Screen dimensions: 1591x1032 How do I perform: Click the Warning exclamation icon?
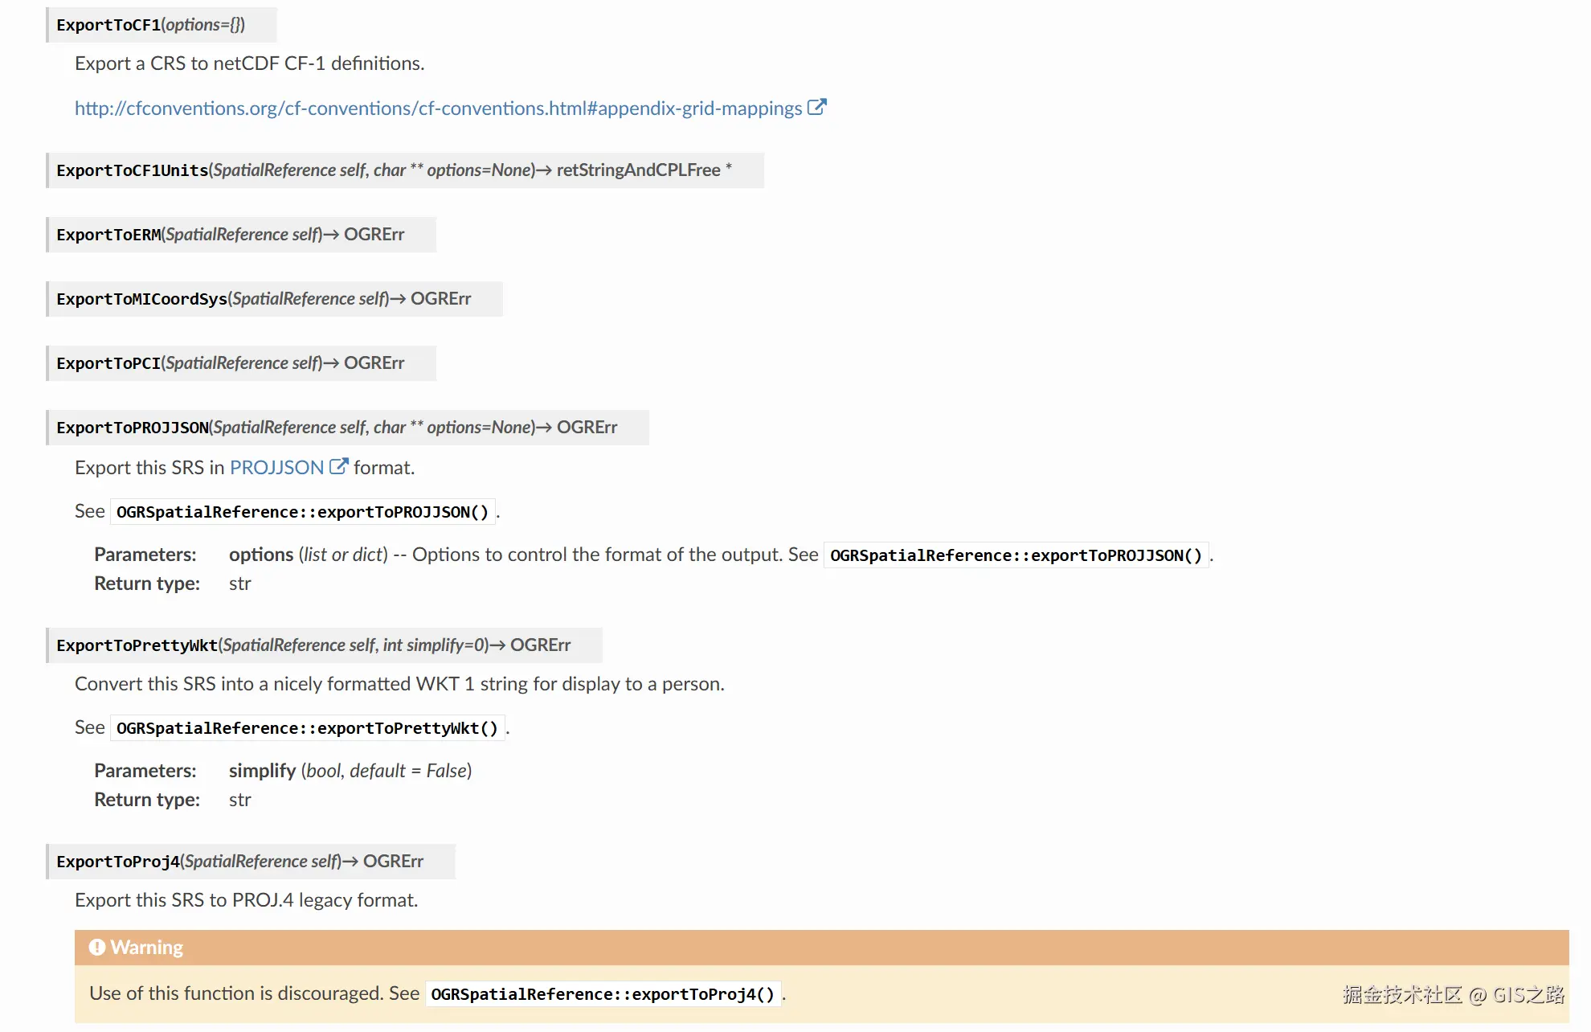97,948
